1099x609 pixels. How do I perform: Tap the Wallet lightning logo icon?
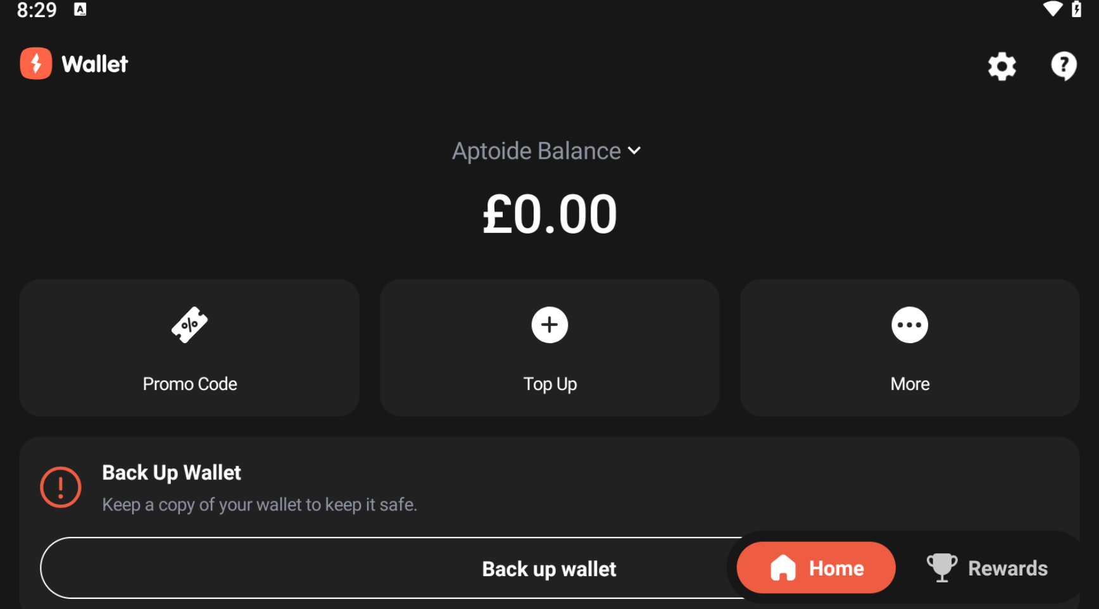tap(36, 63)
